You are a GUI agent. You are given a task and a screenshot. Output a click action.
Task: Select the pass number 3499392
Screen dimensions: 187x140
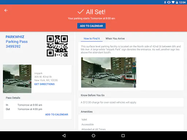(x=13, y=46)
